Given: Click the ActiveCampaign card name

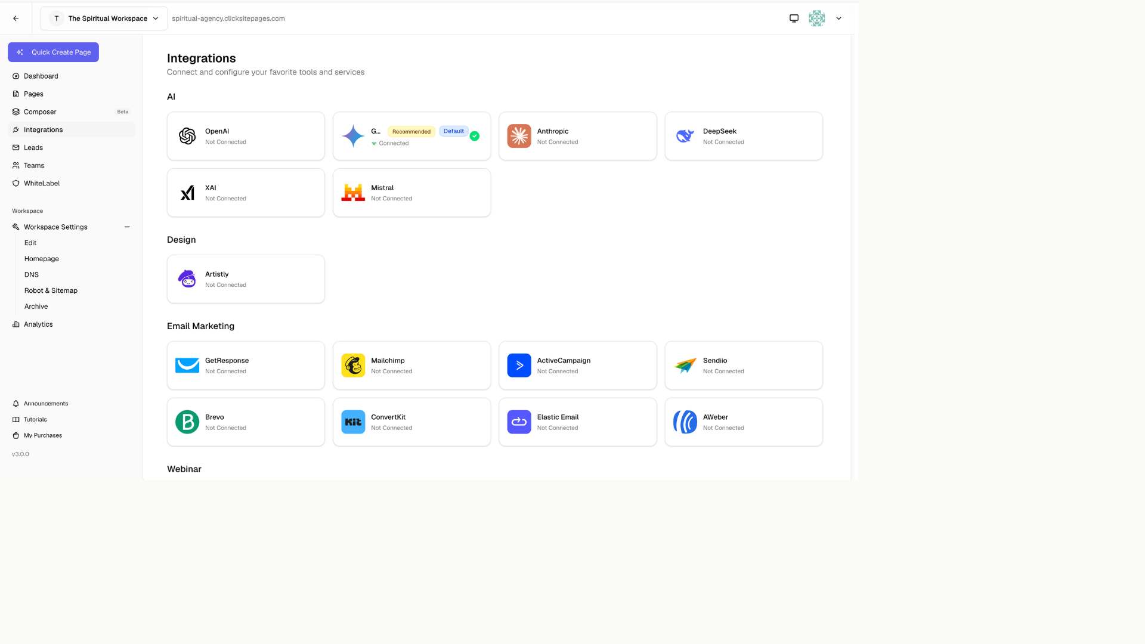Looking at the screenshot, I should pos(564,361).
